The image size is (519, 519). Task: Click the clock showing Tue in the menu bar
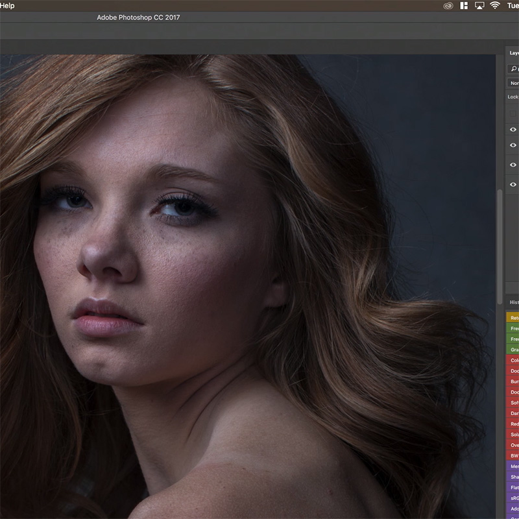pyautogui.click(x=514, y=5)
